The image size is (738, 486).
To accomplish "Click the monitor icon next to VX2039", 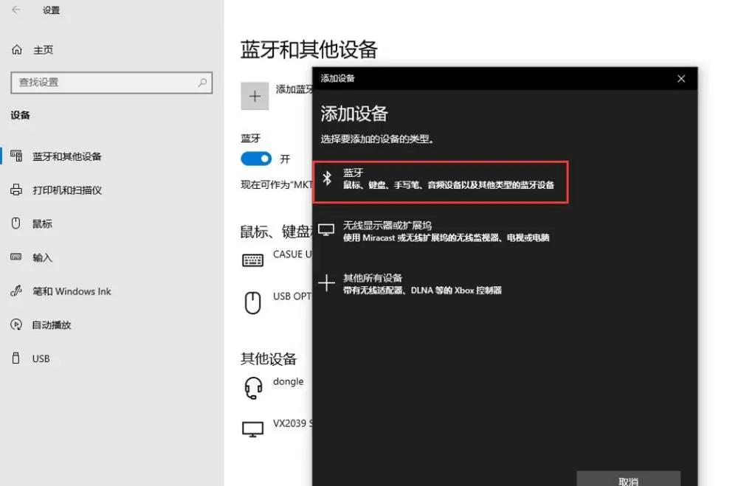I will (x=252, y=429).
